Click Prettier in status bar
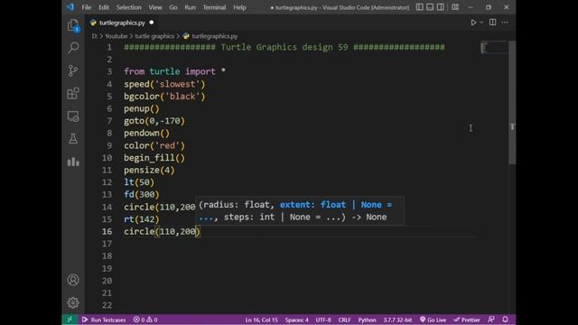578x325 pixels. tap(467, 320)
